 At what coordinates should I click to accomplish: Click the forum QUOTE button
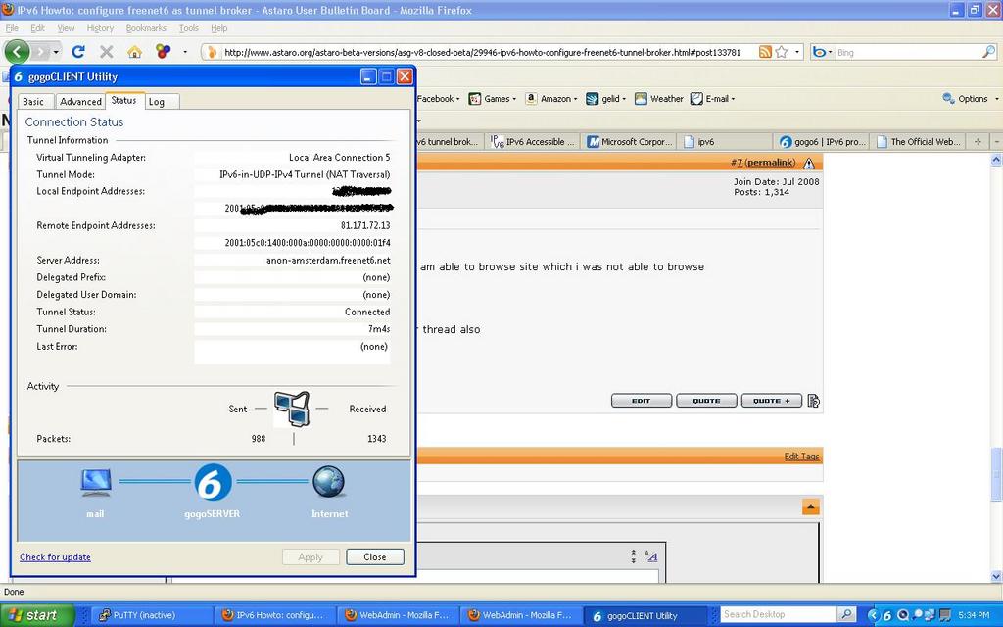(707, 401)
